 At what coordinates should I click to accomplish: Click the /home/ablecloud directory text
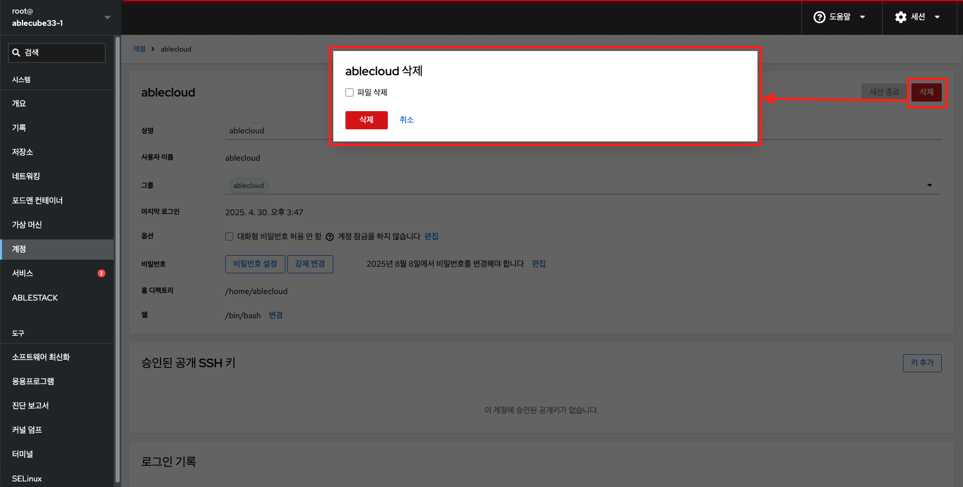256,291
